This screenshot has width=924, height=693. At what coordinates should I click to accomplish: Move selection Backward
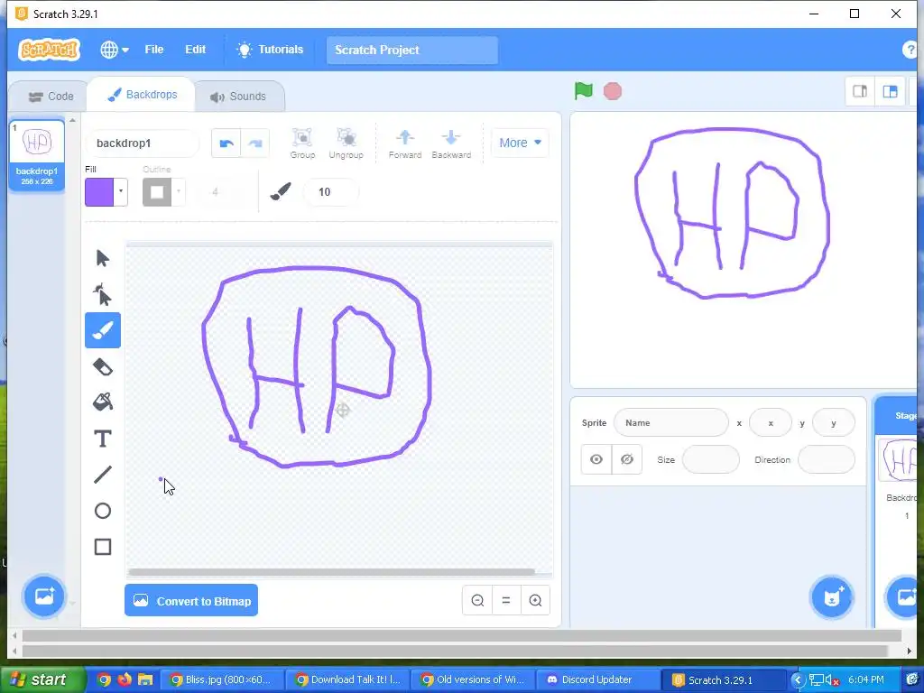pyautogui.click(x=451, y=143)
